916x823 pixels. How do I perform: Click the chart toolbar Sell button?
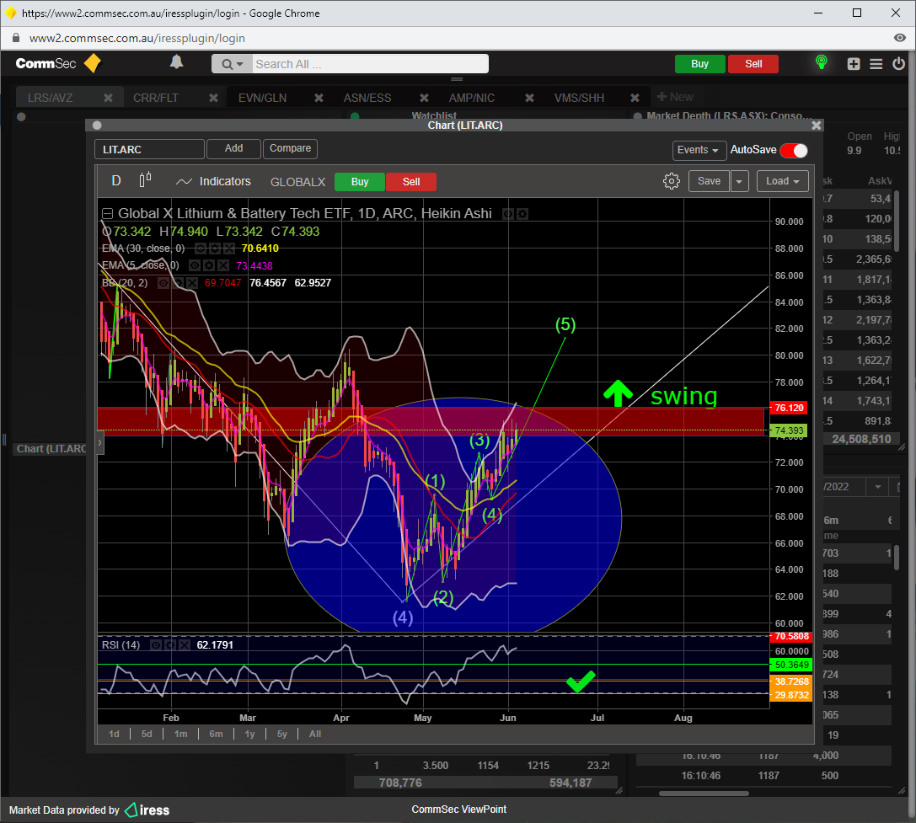[x=411, y=182]
